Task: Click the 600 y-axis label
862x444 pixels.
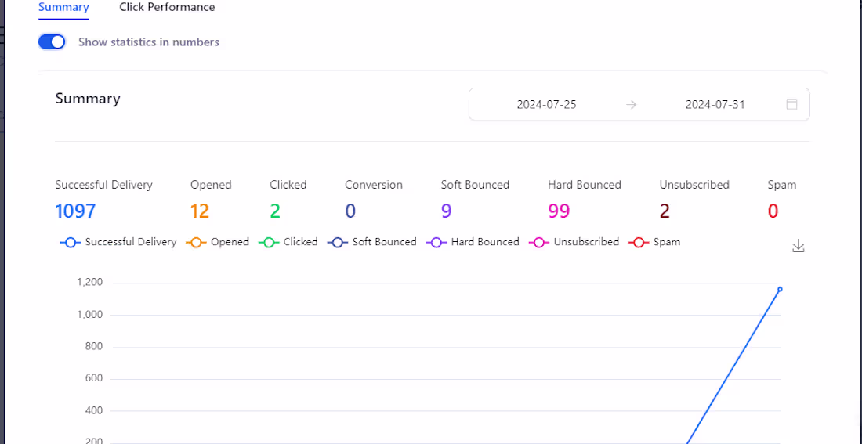Action: (94, 378)
